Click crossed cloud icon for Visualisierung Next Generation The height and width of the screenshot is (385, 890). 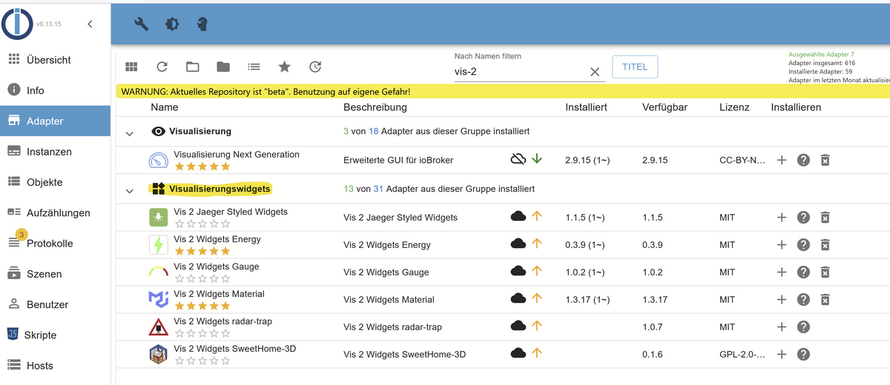[518, 159]
